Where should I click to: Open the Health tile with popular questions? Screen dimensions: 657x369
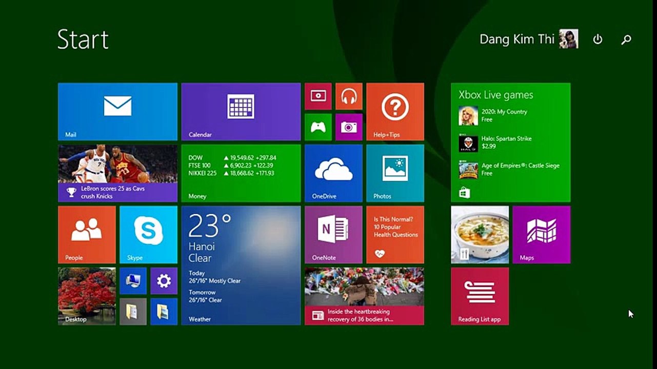point(395,235)
